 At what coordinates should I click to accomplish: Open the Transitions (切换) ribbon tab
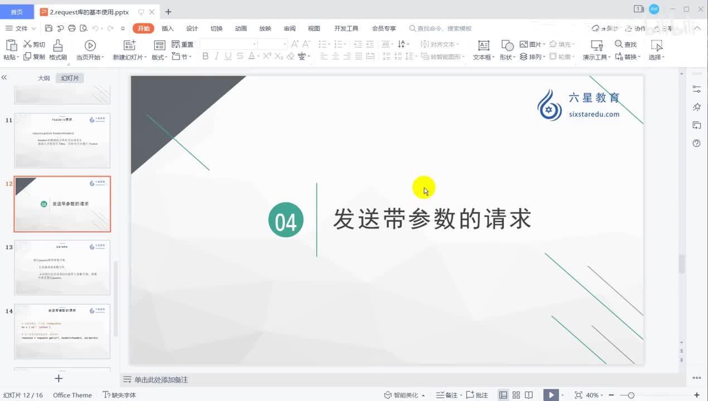(216, 28)
